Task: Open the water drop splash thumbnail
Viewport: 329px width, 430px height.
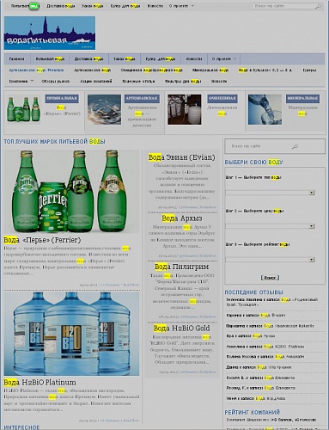Action: point(104,109)
